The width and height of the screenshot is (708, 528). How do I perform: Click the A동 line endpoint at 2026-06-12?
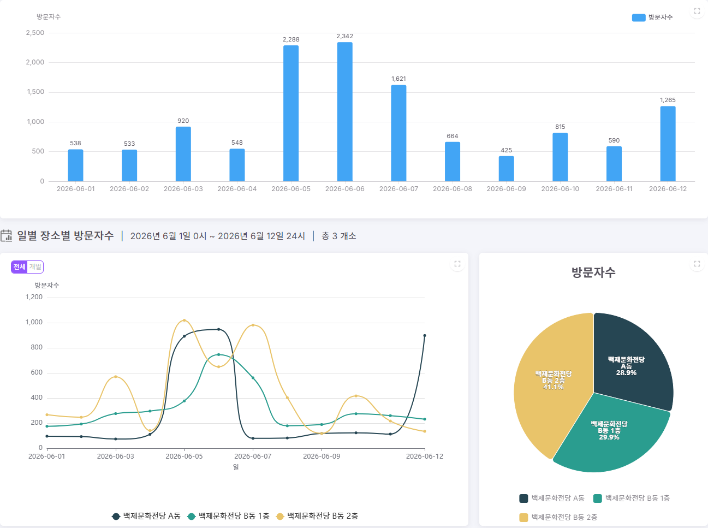425,336
